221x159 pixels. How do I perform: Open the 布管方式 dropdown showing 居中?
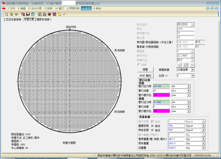[193, 60]
